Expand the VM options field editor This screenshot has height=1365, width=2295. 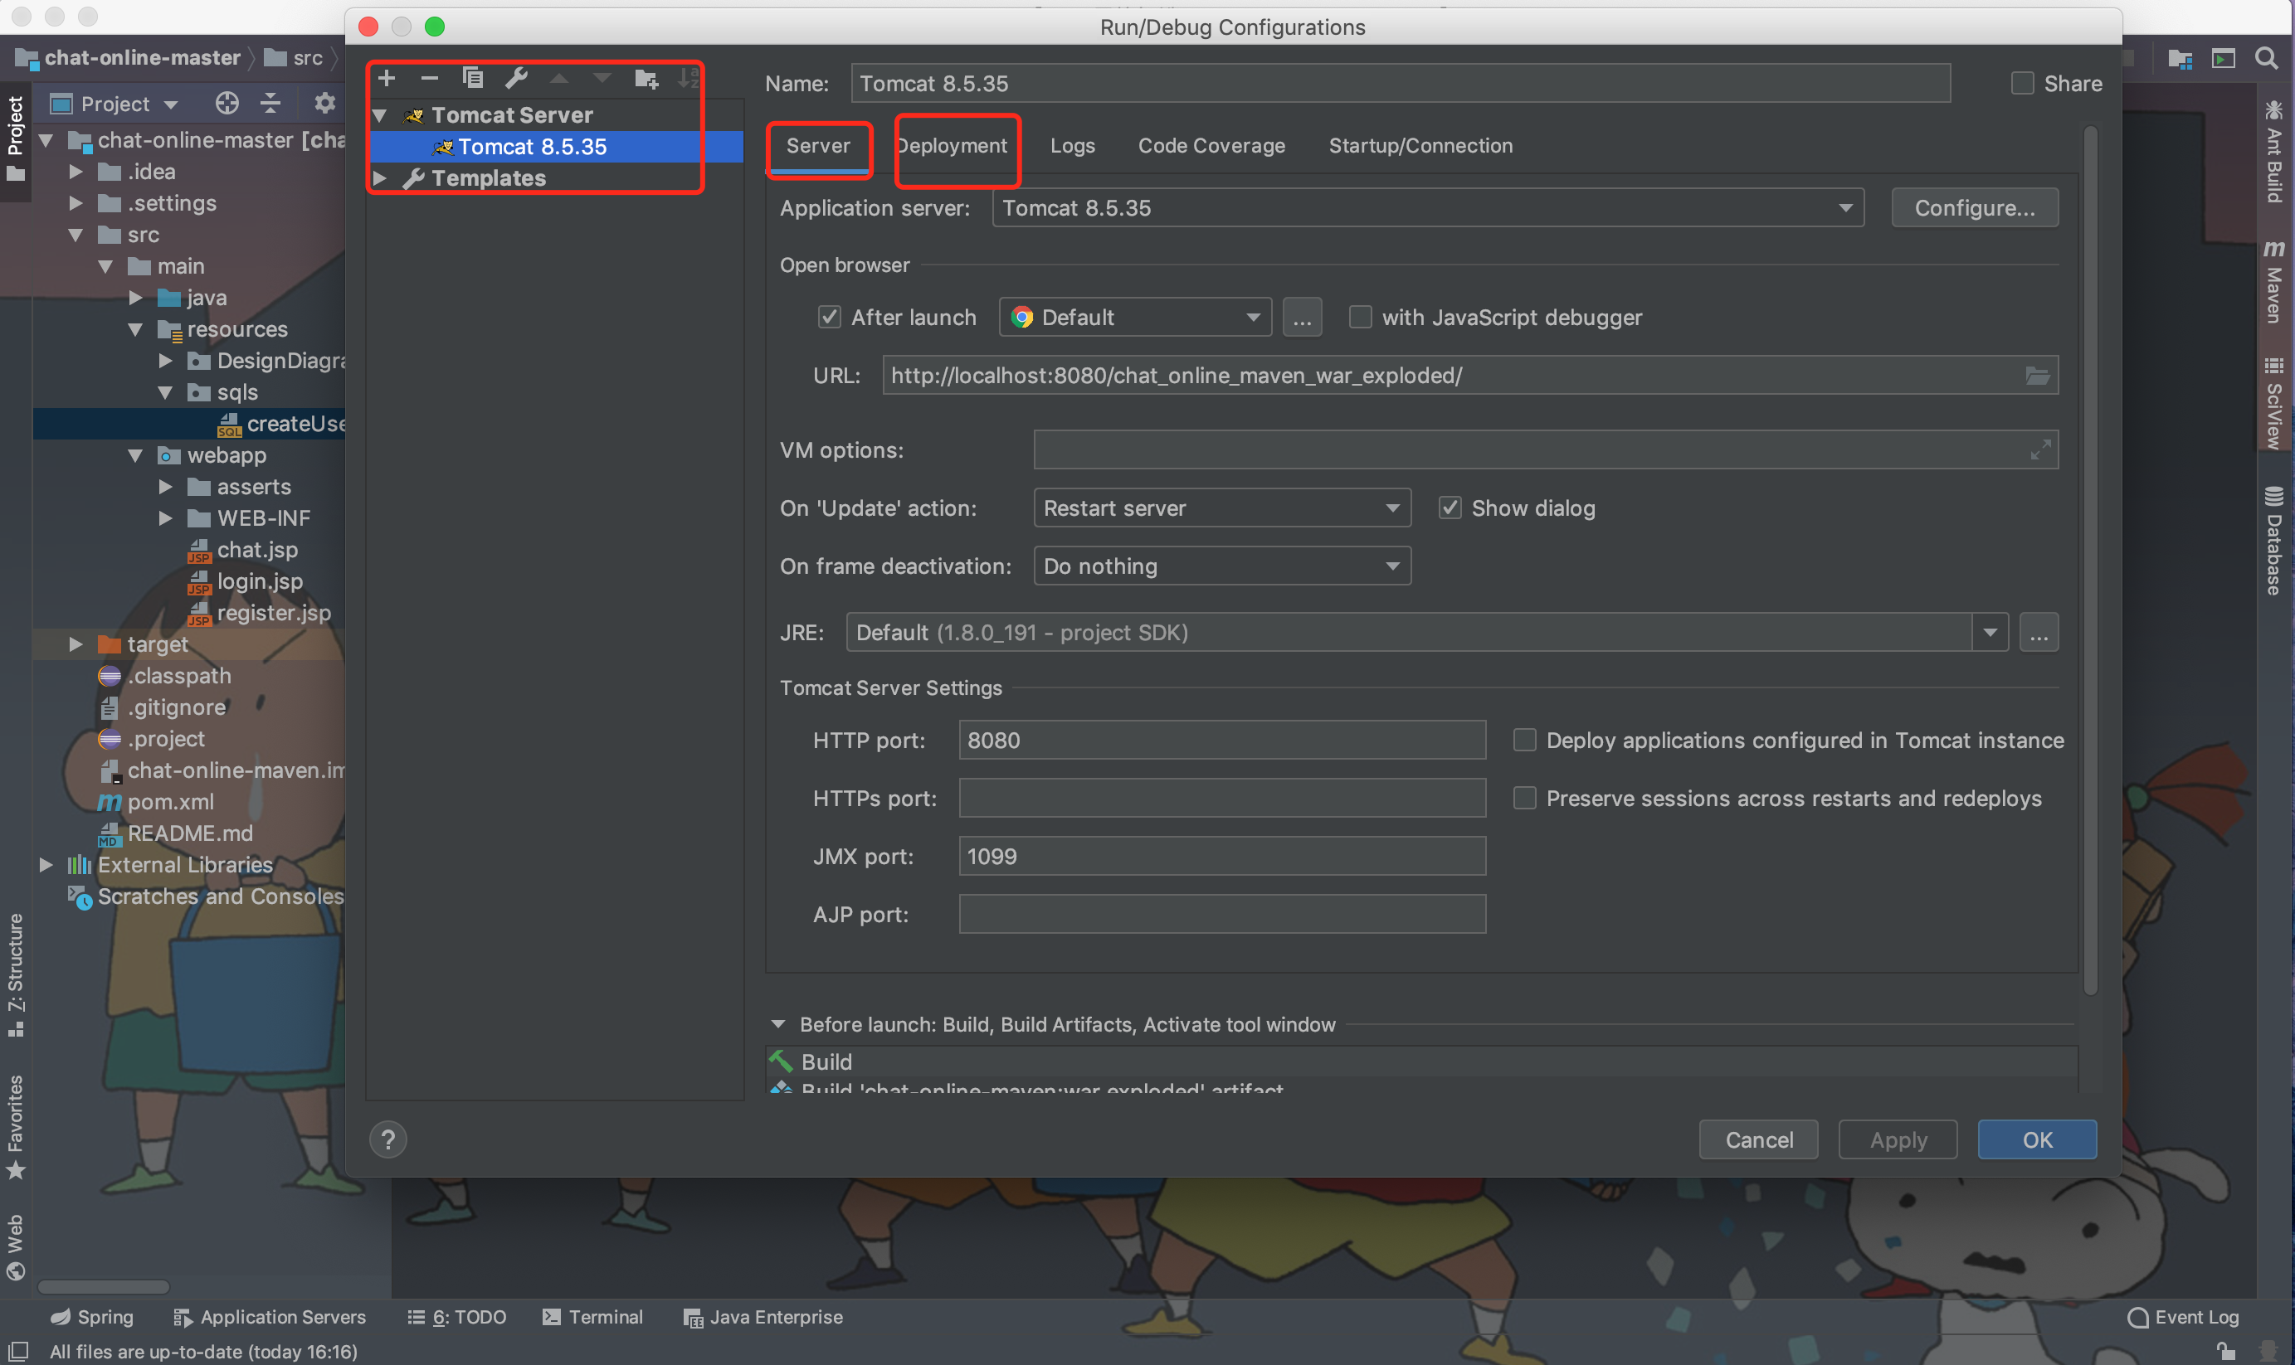pos(2040,449)
